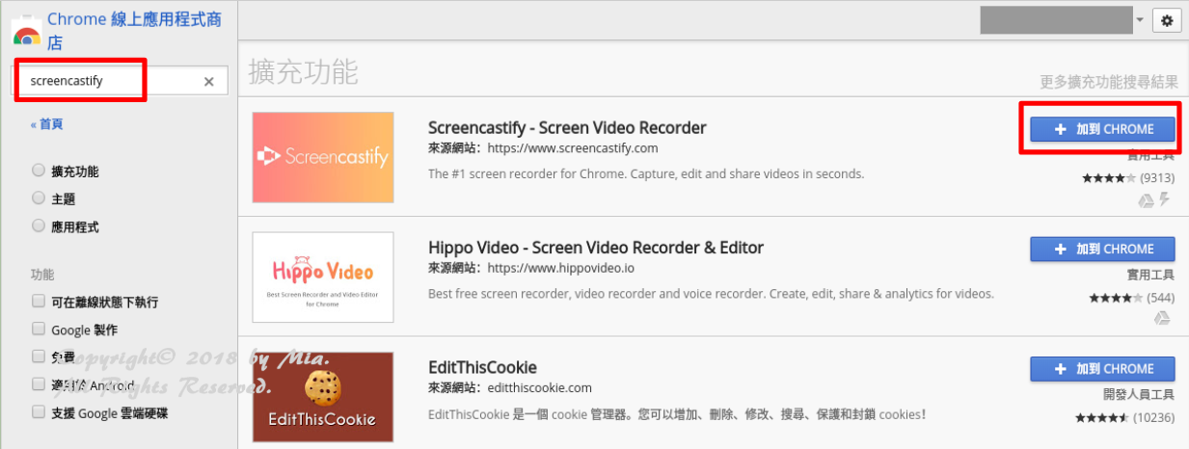Open the Chrome Web Store logo
The height and width of the screenshot is (449, 1189).
(25, 31)
